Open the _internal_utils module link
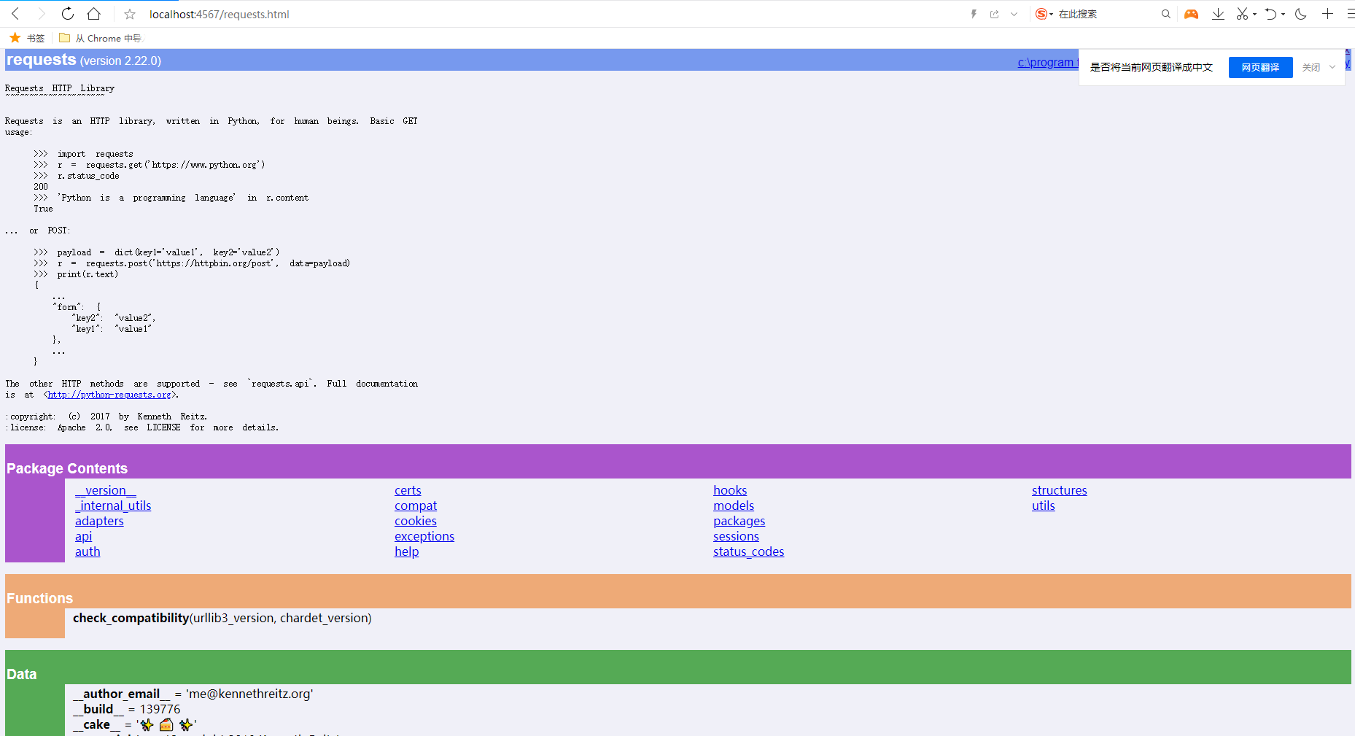The image size is (1355, 736). 113,505
